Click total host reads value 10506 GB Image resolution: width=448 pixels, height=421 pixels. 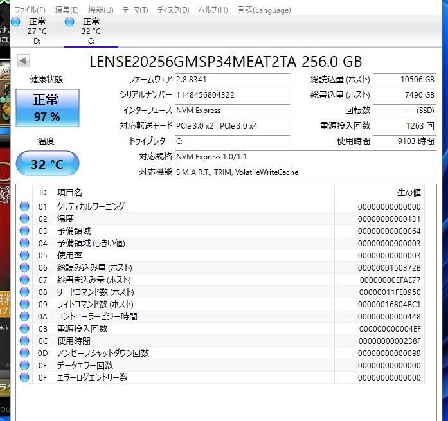pos(404,80)
